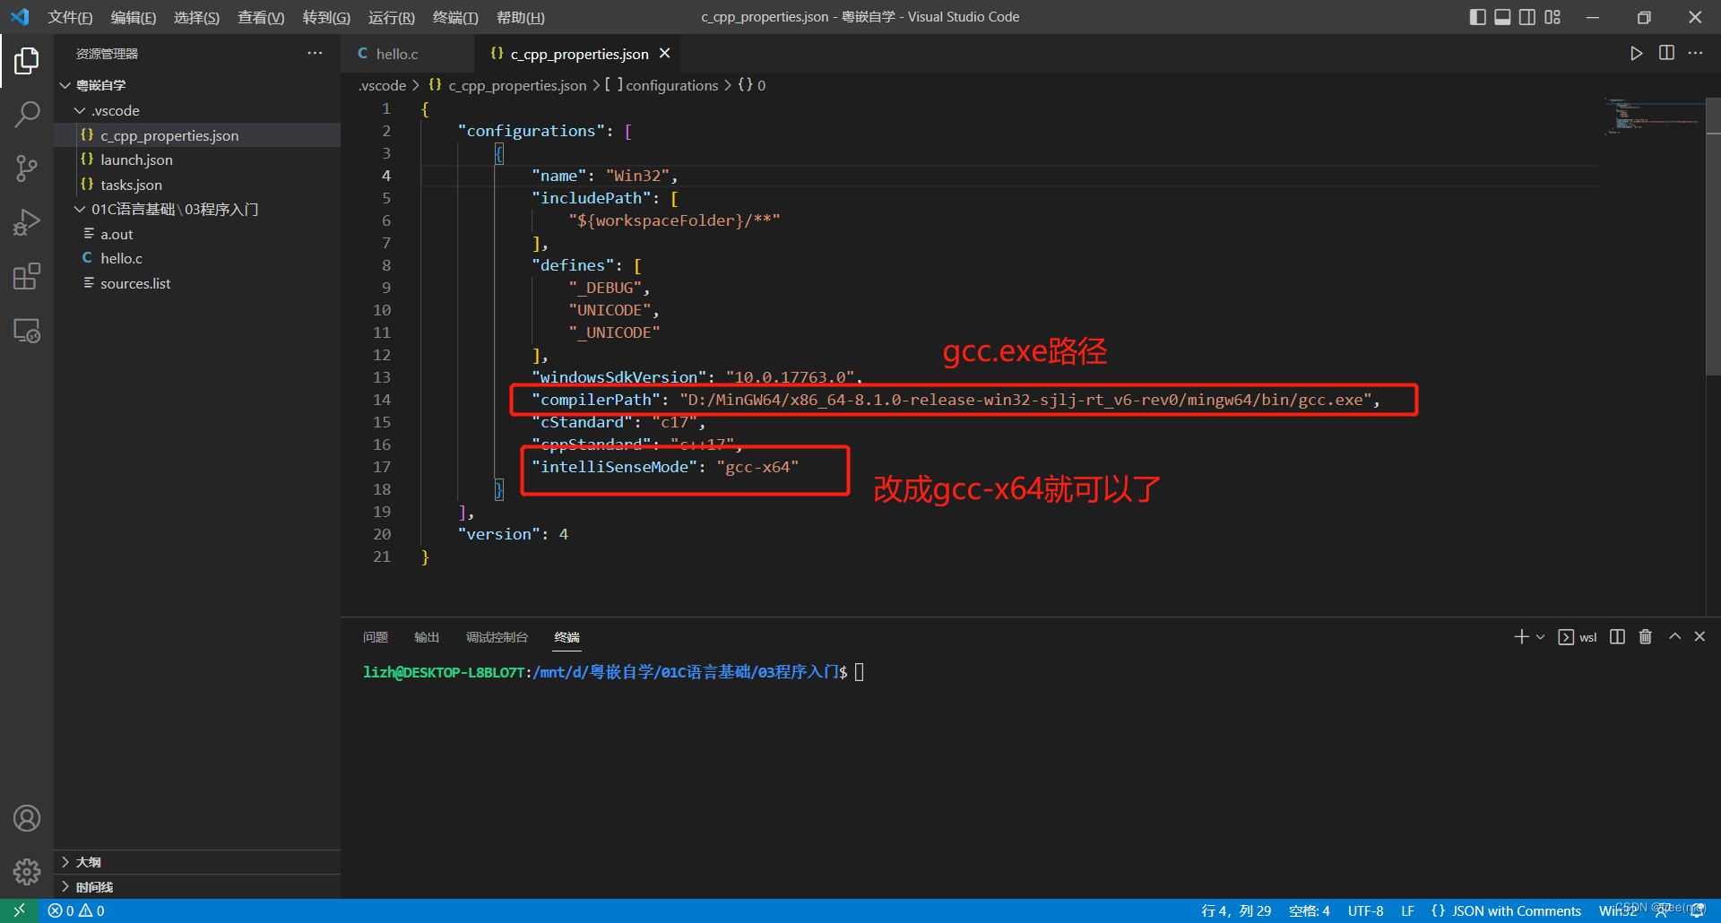
Task: Switch to the 问题 problems tab
Action: [376, 637]
